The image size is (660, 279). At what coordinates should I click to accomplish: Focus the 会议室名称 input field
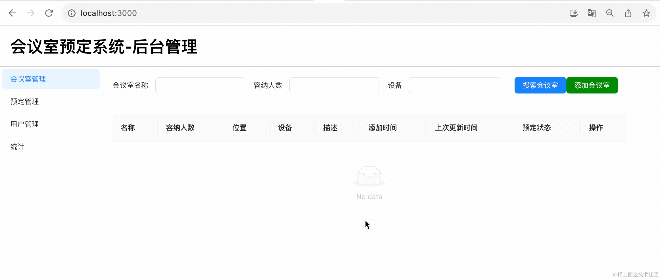pos(200,85)
